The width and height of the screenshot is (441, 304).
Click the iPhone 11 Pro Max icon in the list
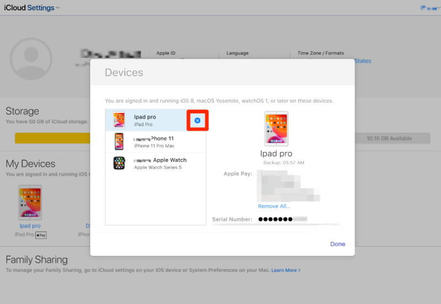click(119, 142)
